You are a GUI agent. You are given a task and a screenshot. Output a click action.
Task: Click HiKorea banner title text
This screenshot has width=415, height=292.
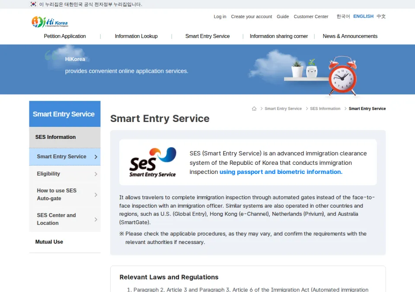[75, 59]
